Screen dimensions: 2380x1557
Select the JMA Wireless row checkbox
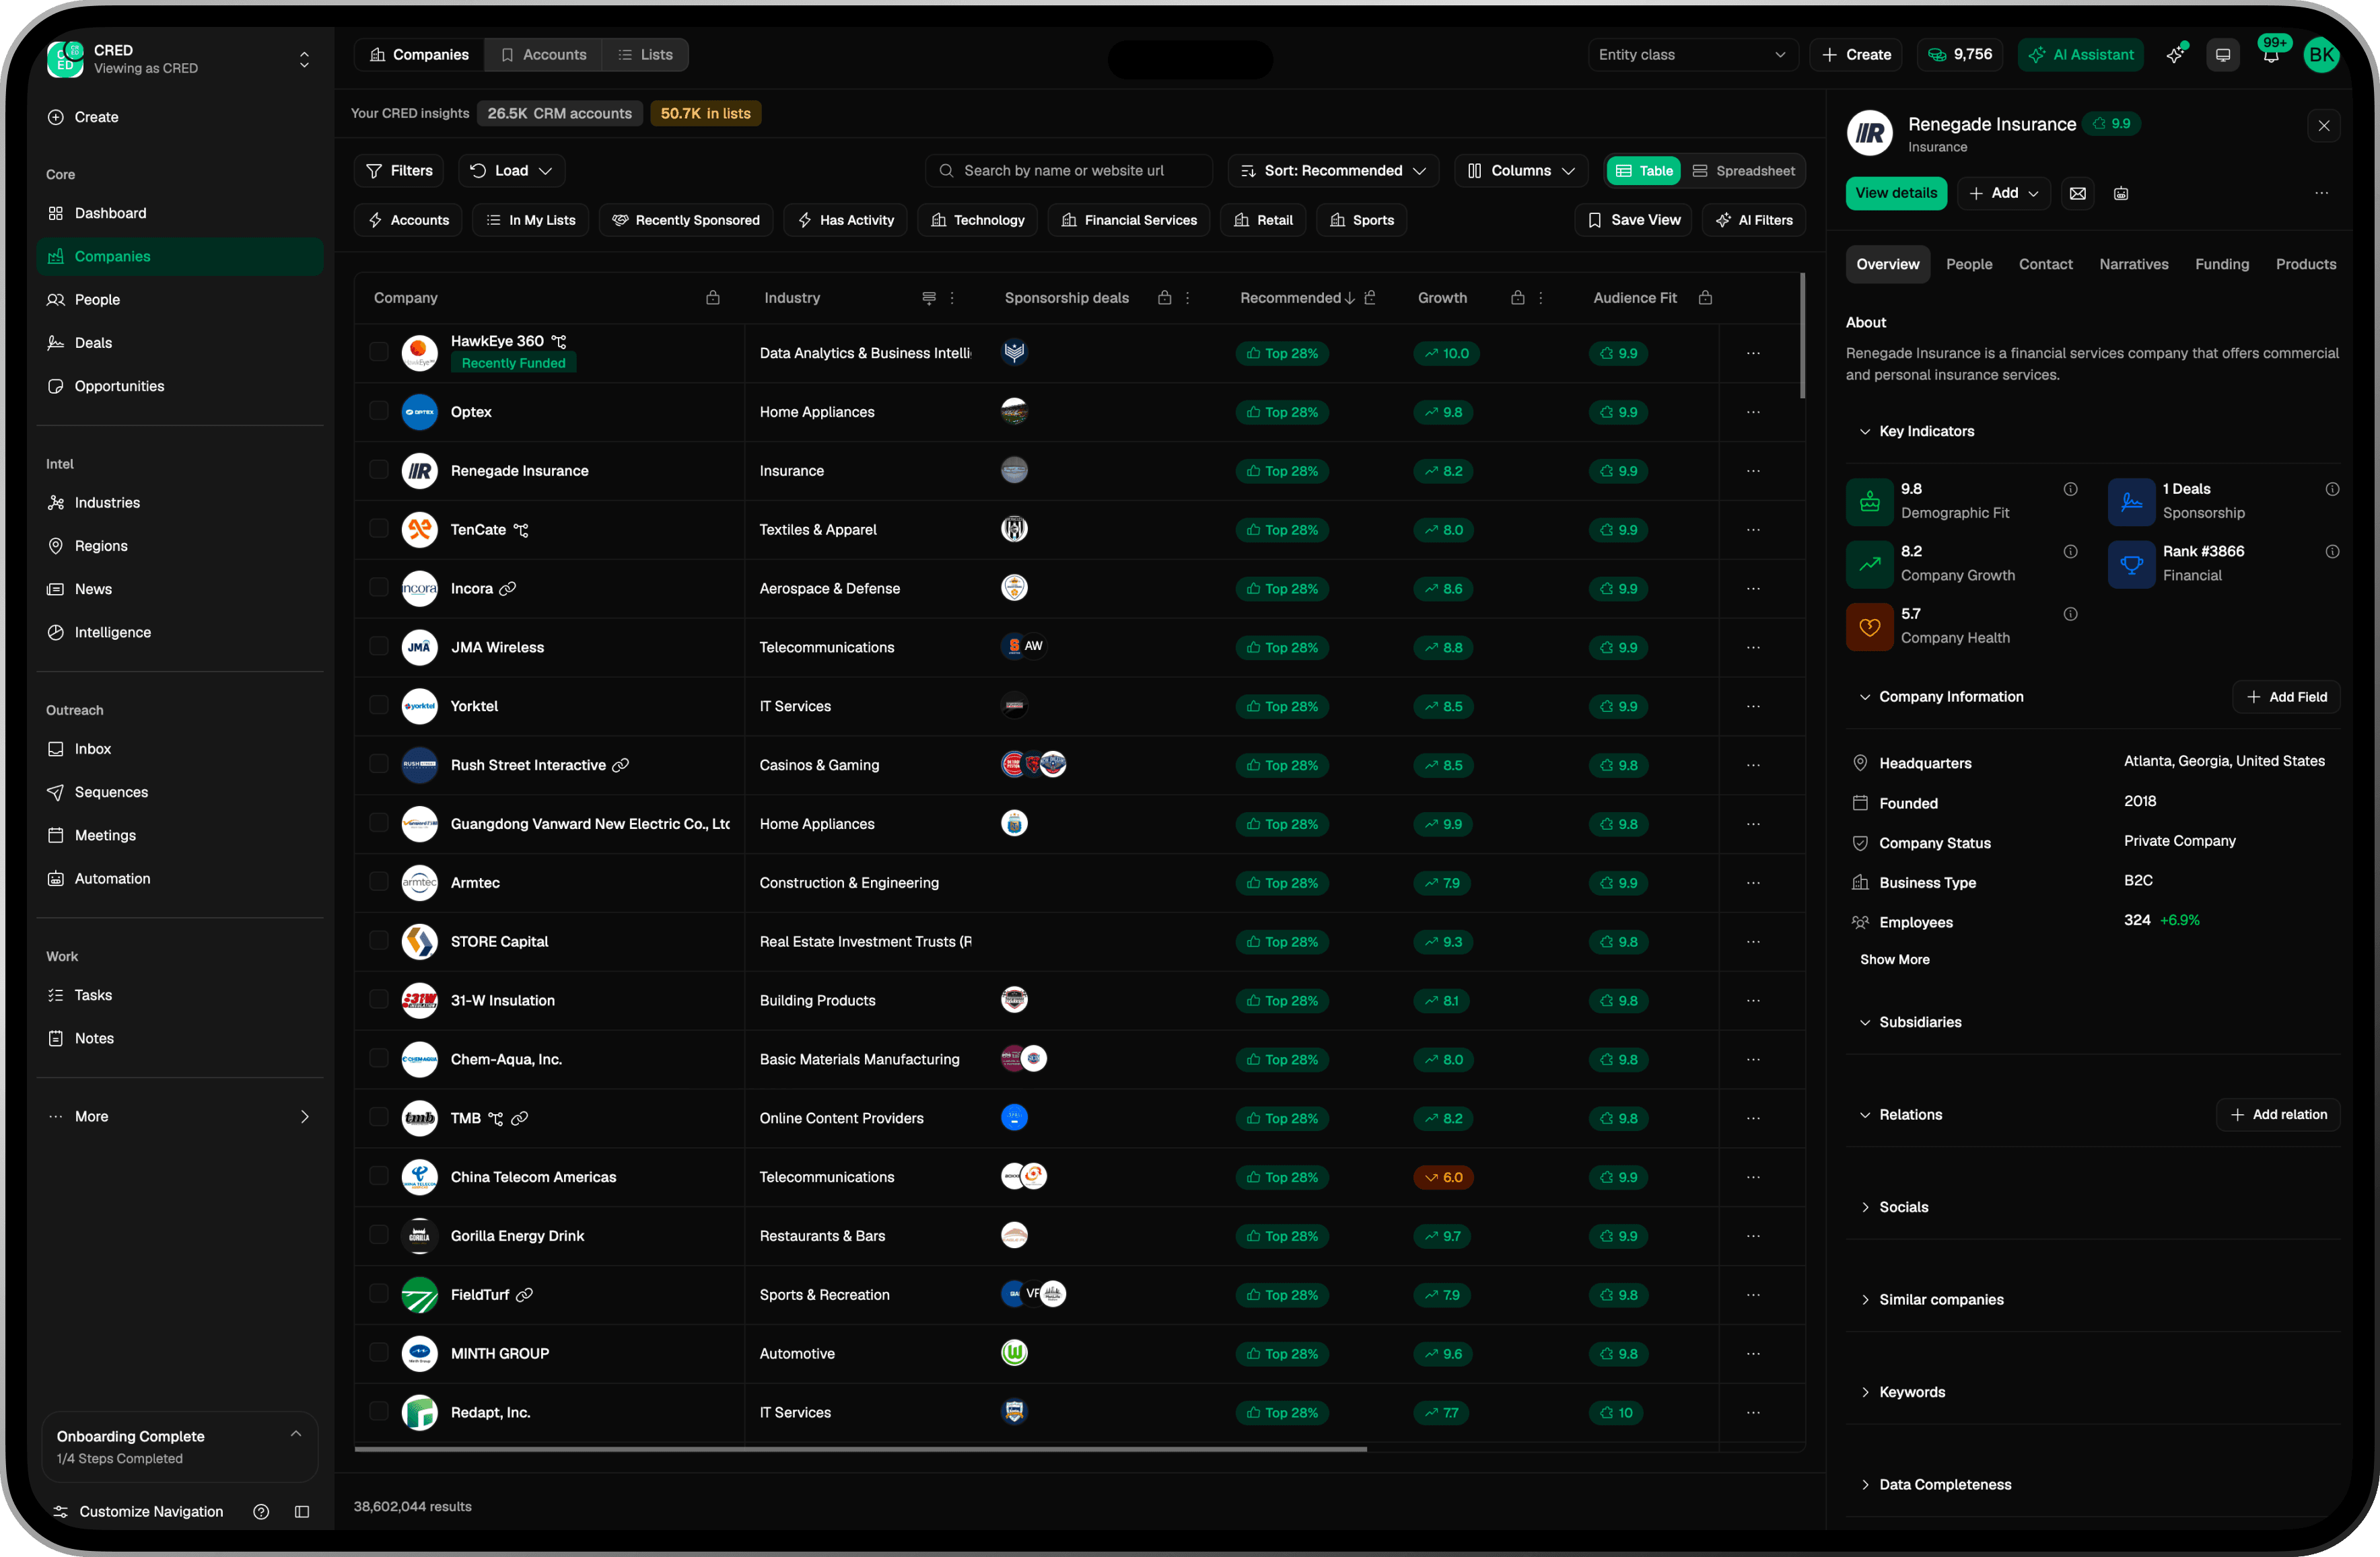tap(379, 647)
